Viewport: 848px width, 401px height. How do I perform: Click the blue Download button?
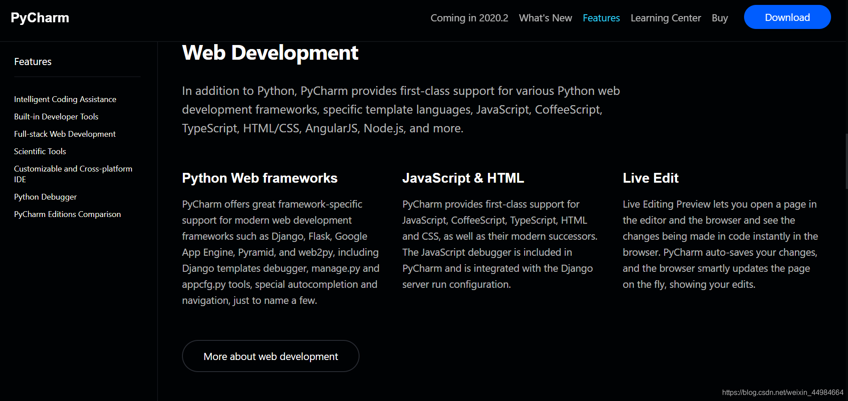tap(787, 17)
